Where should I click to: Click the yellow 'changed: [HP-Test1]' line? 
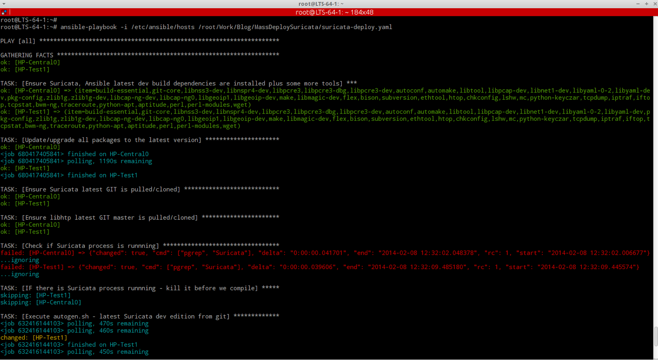(34, 338)
